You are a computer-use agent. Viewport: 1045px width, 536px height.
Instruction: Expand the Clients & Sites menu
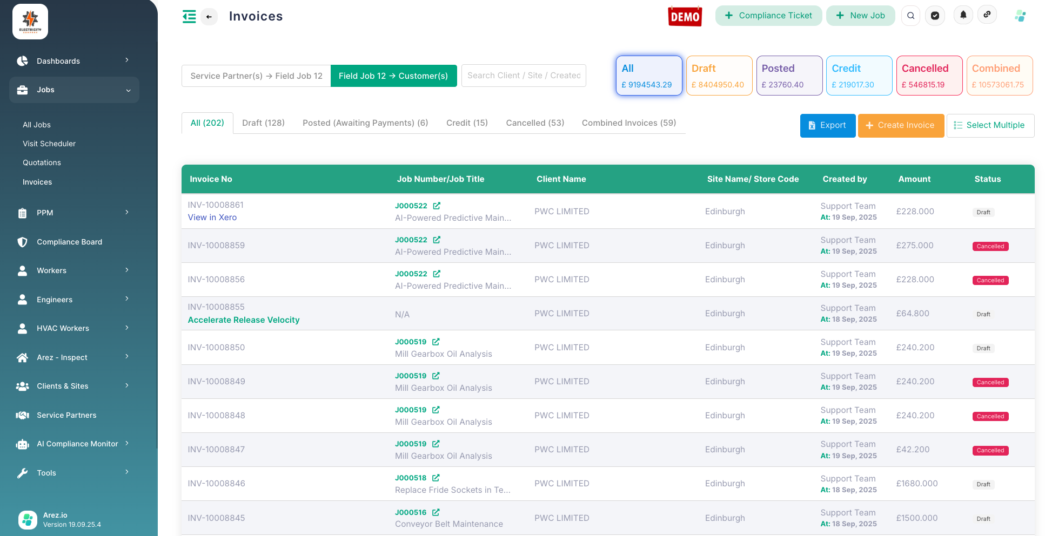tap(62, 386)
